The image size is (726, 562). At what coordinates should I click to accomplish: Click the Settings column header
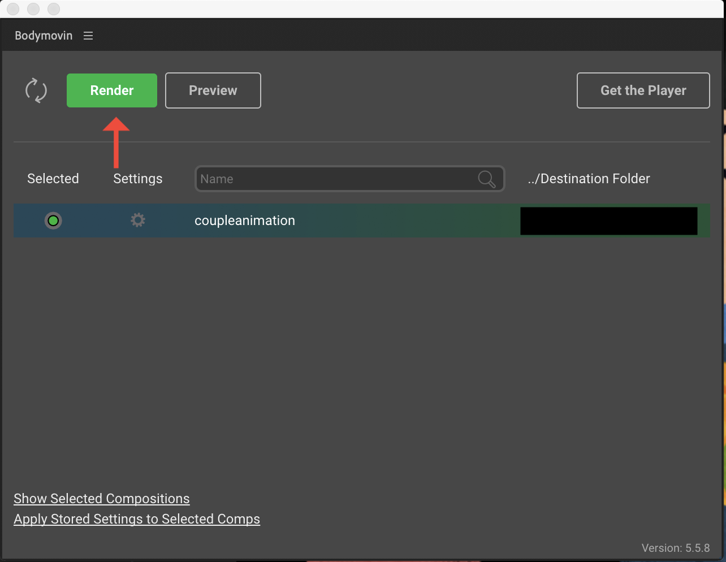point(138,179)
